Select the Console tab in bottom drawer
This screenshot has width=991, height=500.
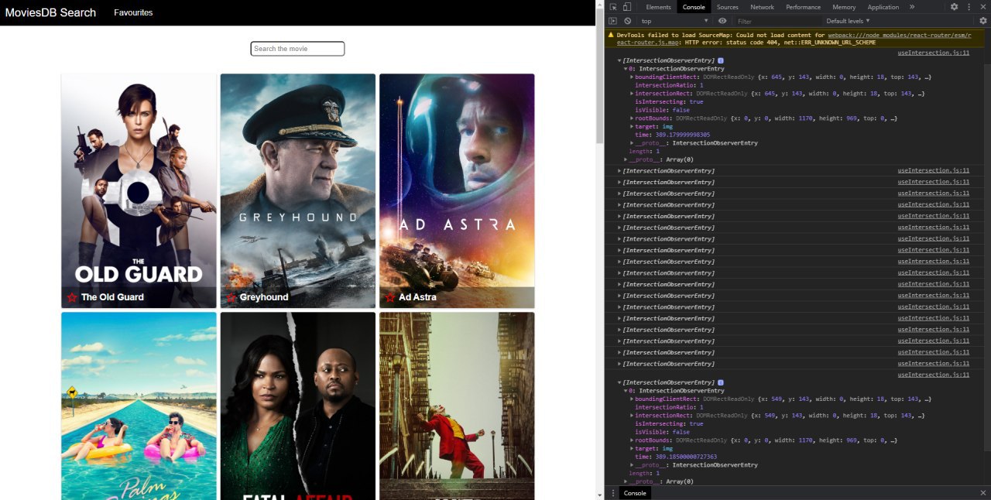coord(635,493)
